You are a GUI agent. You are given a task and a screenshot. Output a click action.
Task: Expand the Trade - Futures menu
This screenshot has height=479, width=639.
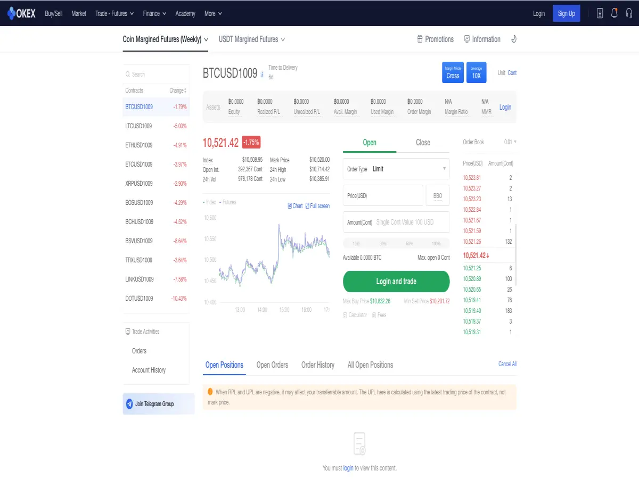click(x=114, y=13)
